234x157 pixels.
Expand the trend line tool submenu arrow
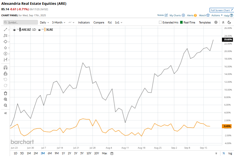click(9, 30)
